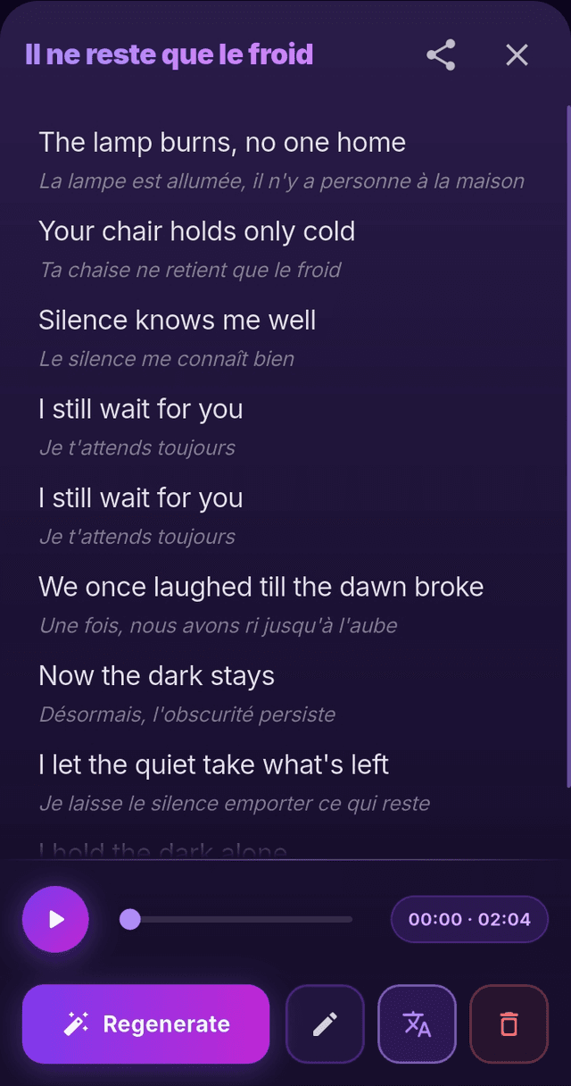Click the line "Silence knows me well"
The height and width of the screenshot is (1086, 571).
[x=177, y=320]
